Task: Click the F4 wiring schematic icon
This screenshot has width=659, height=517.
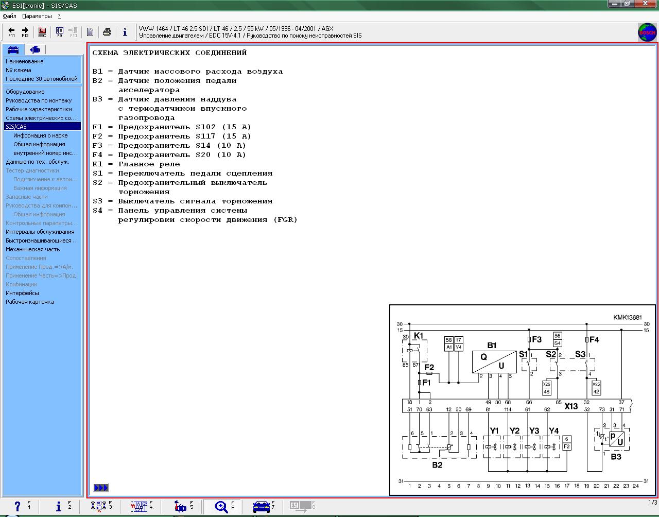Action: 142,507
